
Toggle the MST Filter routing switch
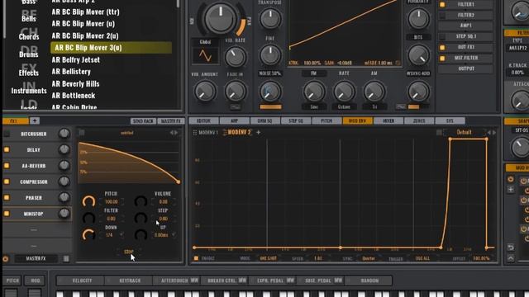coord(442,59)
